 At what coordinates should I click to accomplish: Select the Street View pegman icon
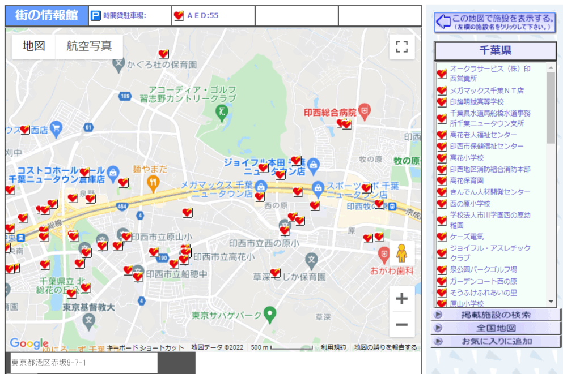click(401, 253)
